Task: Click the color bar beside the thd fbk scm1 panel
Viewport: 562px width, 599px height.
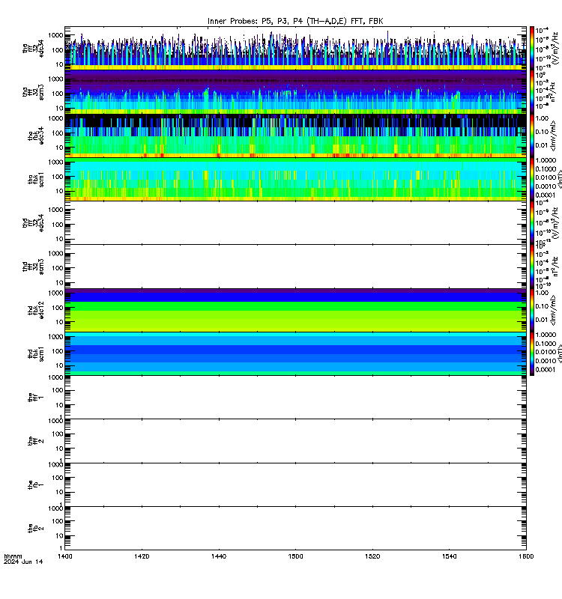Action: (532, 353)
